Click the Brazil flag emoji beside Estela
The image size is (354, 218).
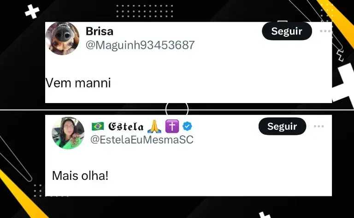98,126
